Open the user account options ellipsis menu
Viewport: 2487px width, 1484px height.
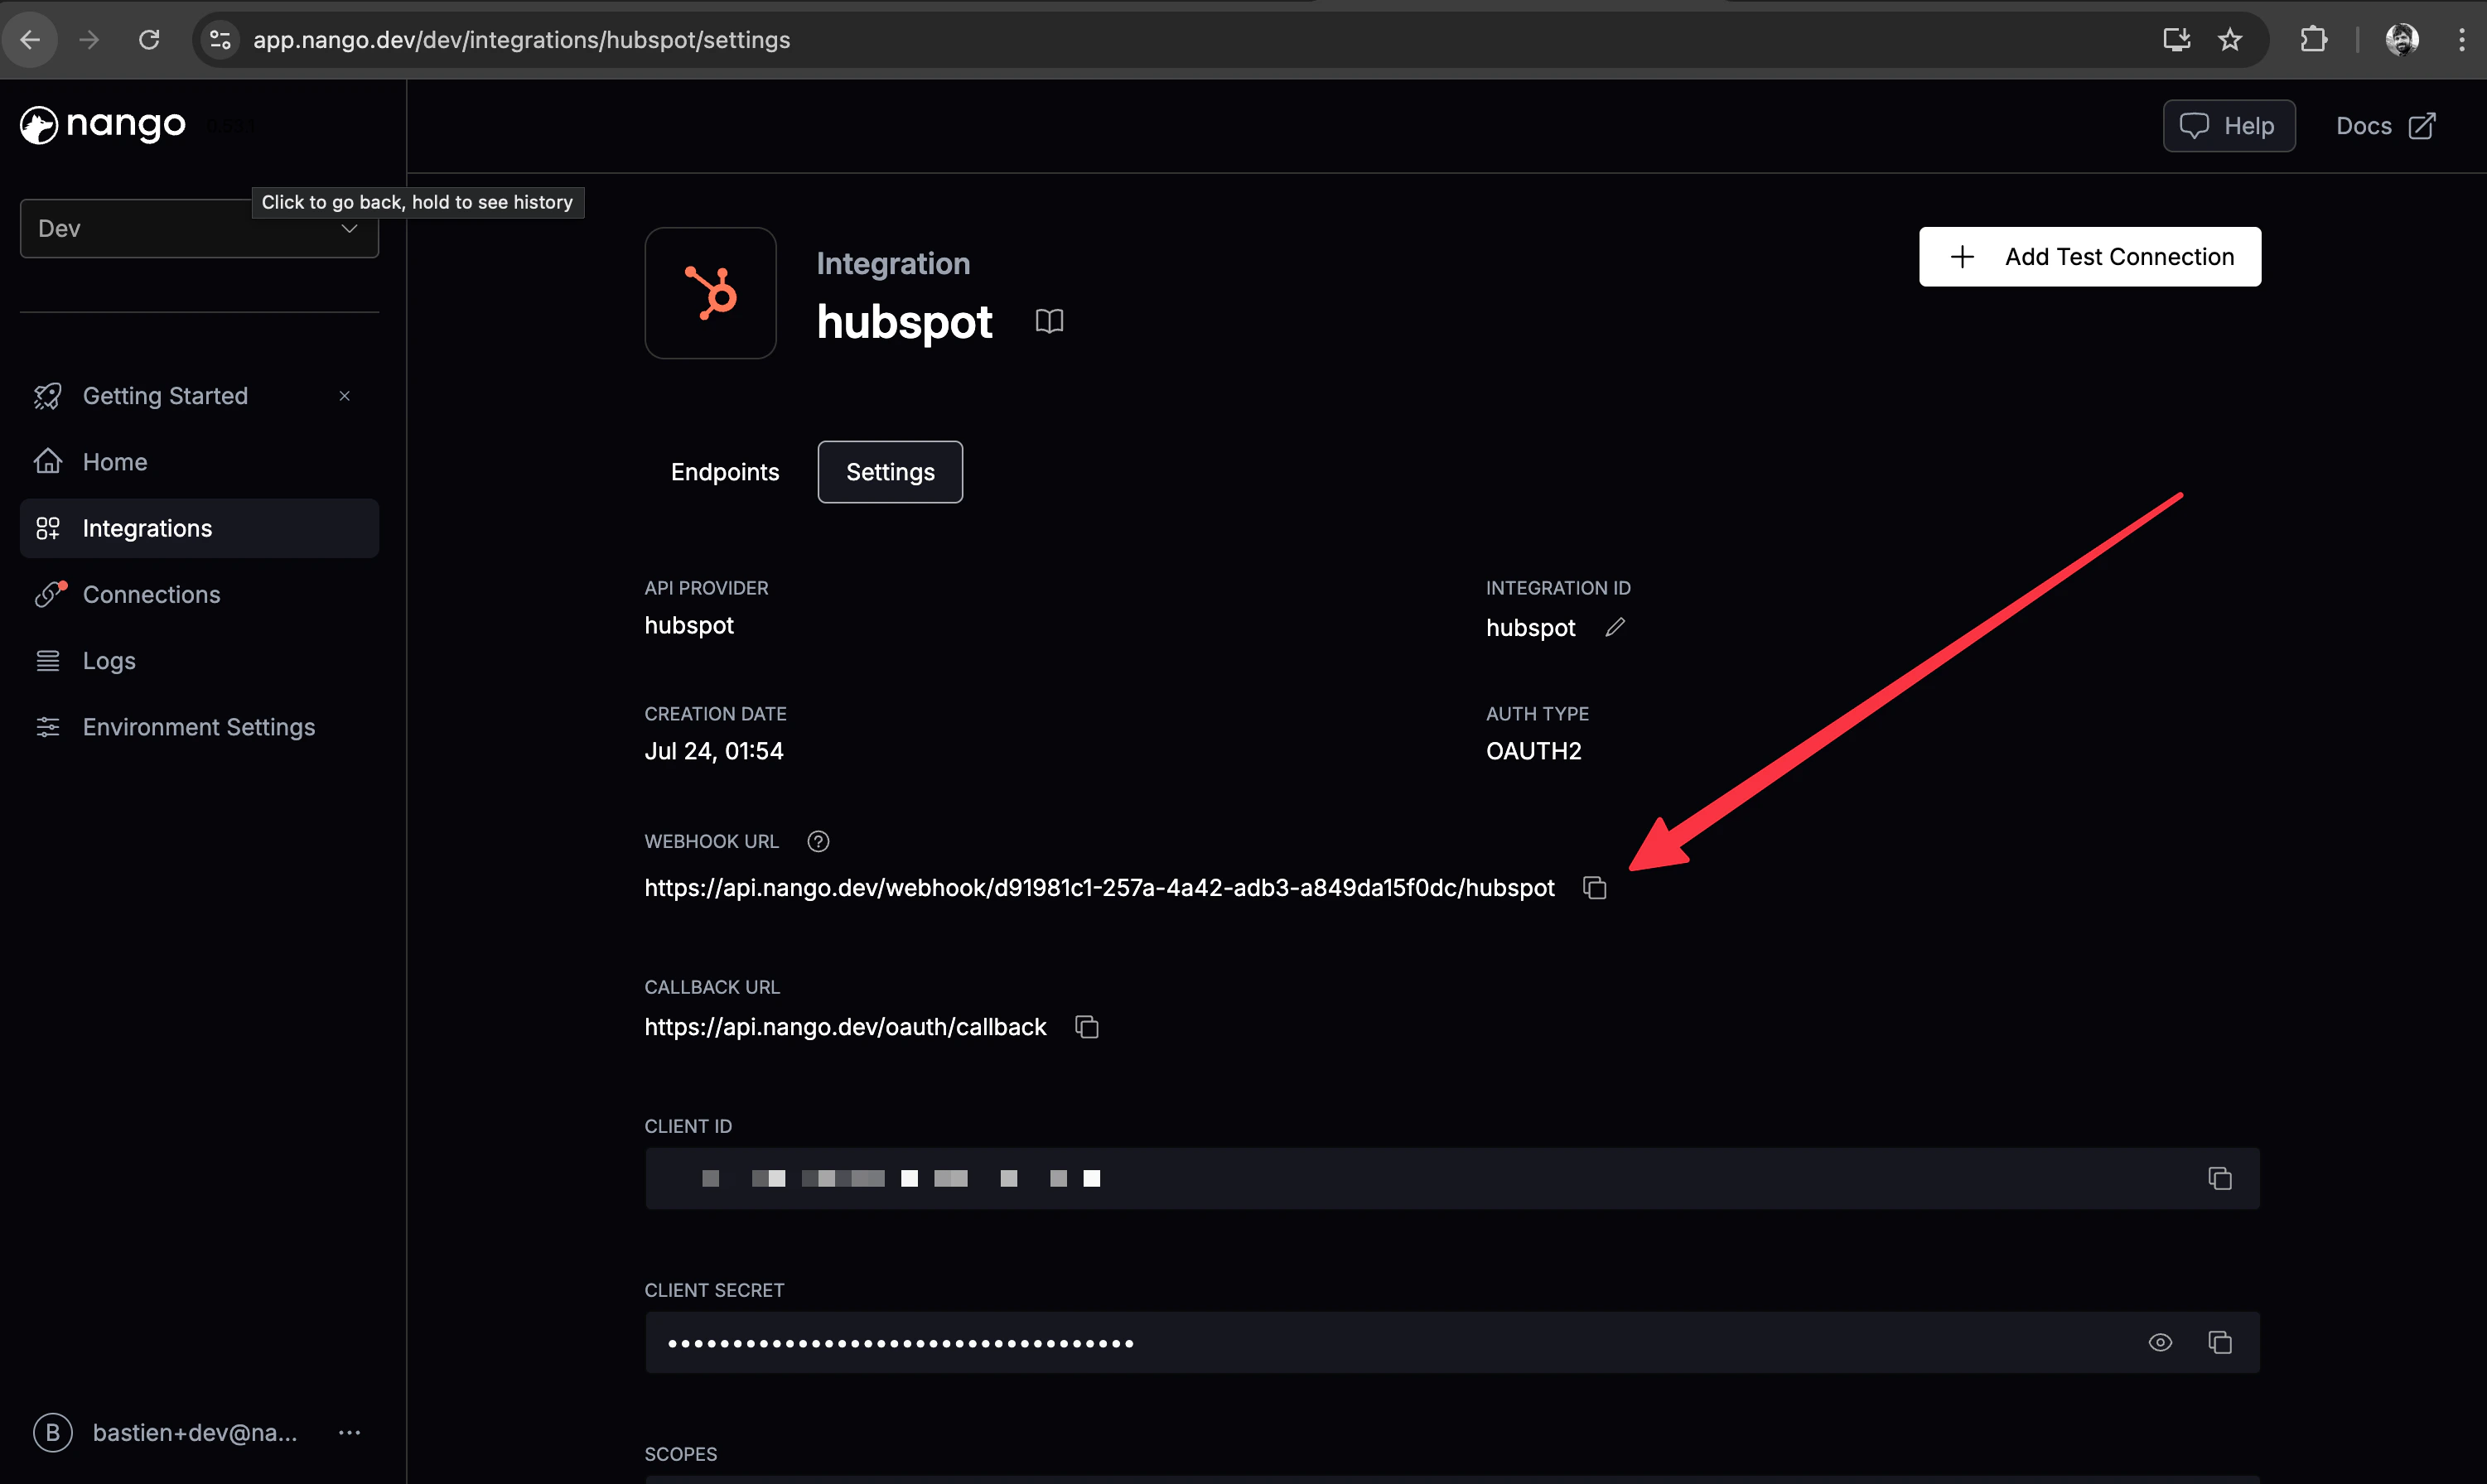click(x=349, y=1433)
